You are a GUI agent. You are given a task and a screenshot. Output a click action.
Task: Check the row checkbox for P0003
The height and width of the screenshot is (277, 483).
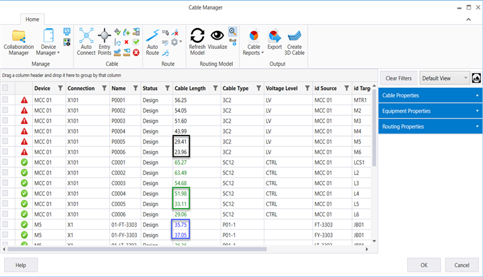[x=5, y=121]
